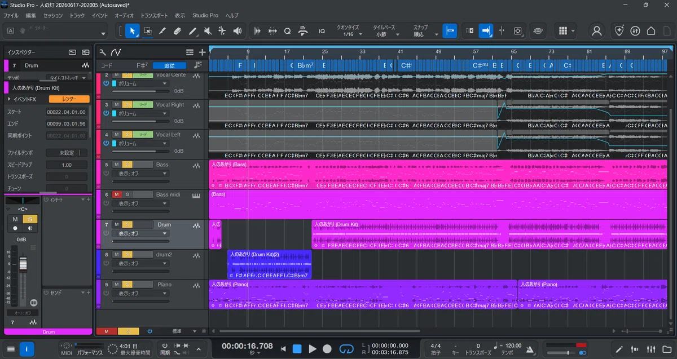Toggle Solo on the Drum track

click(127, 224)
